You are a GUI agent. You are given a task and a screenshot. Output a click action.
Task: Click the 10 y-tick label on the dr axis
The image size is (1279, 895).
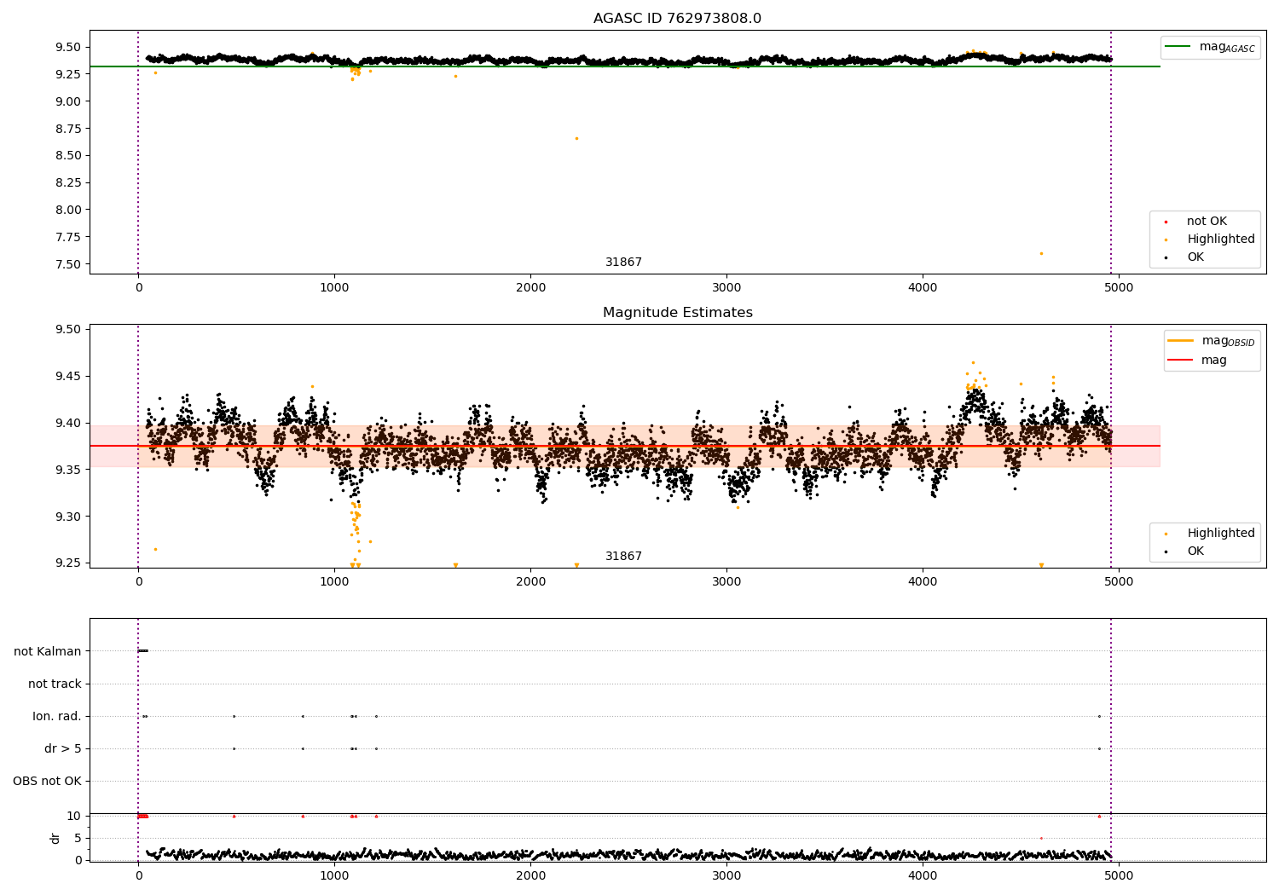pyautogui.click(x=74, y=816)
